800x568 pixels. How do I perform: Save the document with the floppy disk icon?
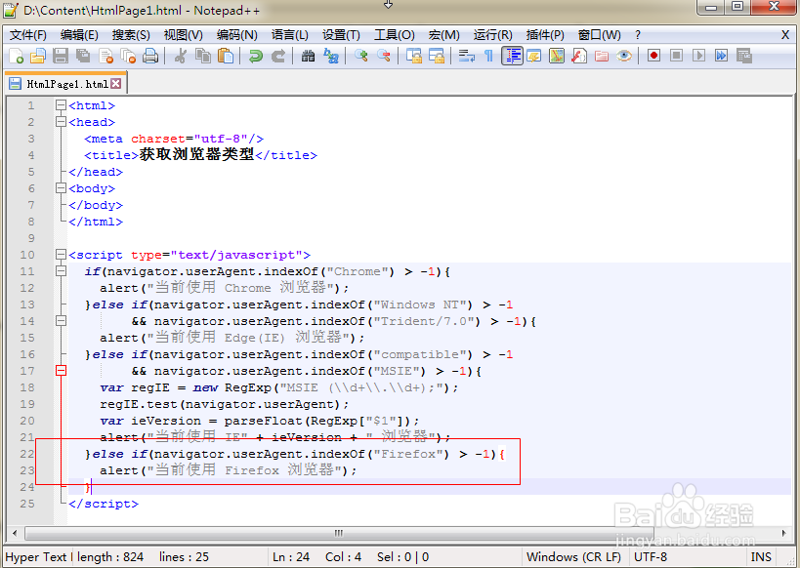point(61,56)
